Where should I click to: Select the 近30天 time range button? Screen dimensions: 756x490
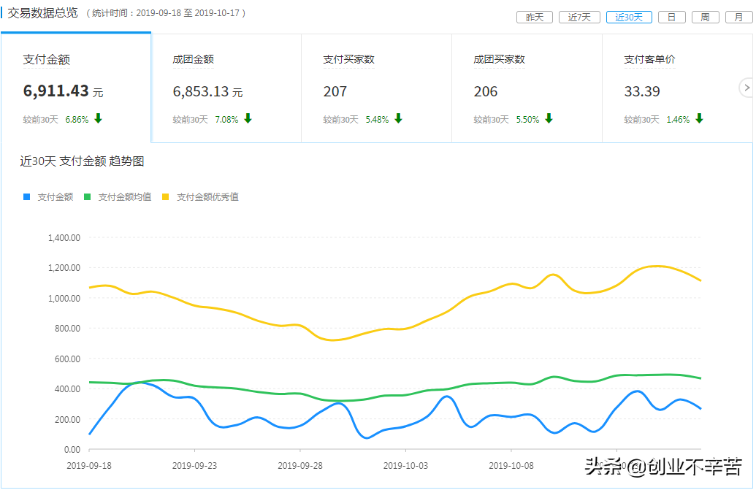click(629, 18)
